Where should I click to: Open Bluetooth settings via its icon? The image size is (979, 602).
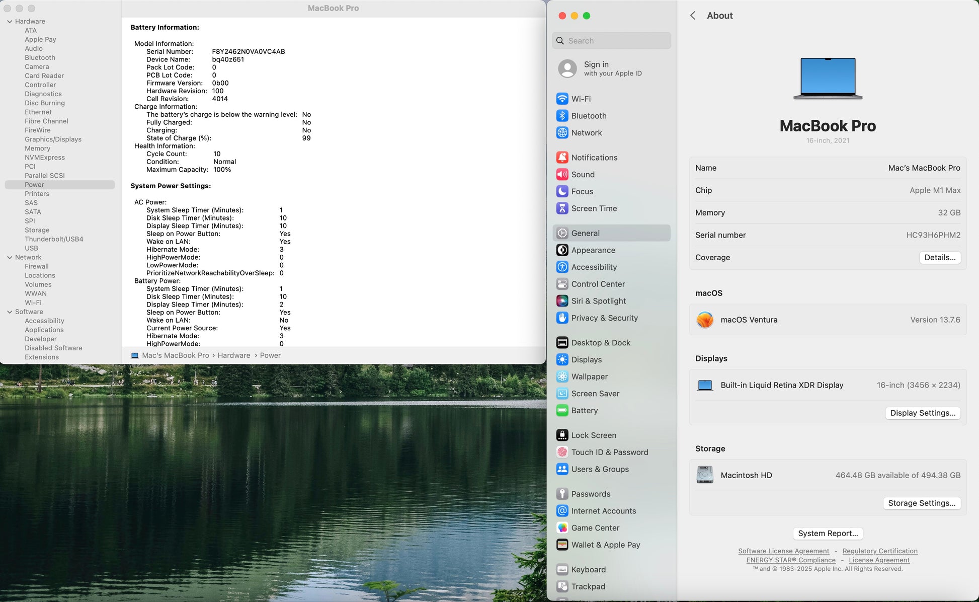[x=562, y=116]
